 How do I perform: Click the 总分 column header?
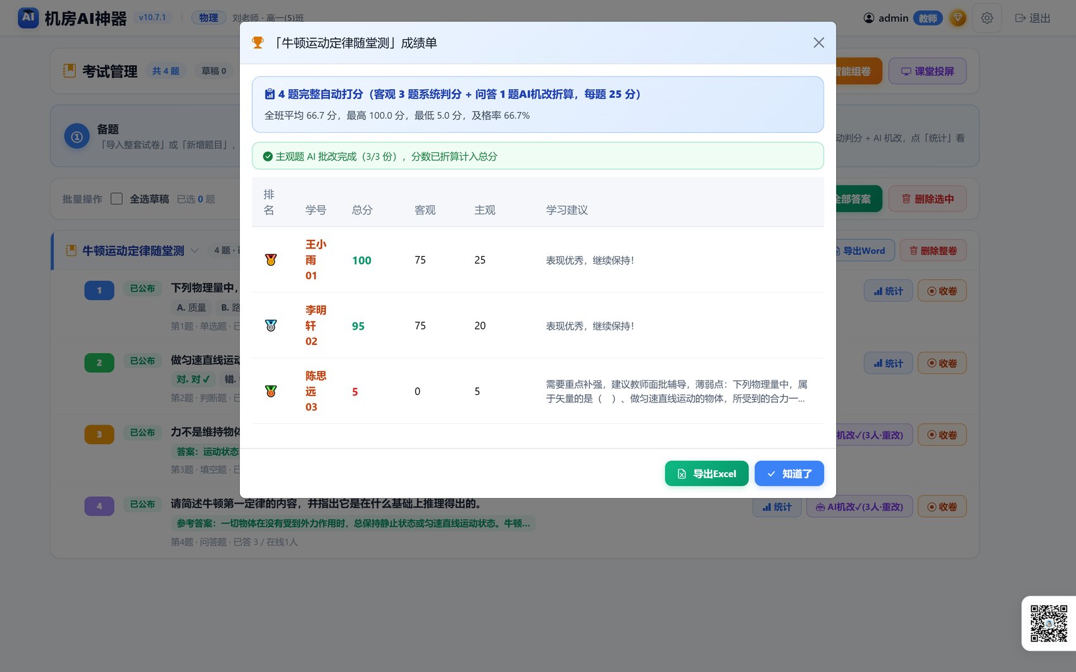click(362, 210)
